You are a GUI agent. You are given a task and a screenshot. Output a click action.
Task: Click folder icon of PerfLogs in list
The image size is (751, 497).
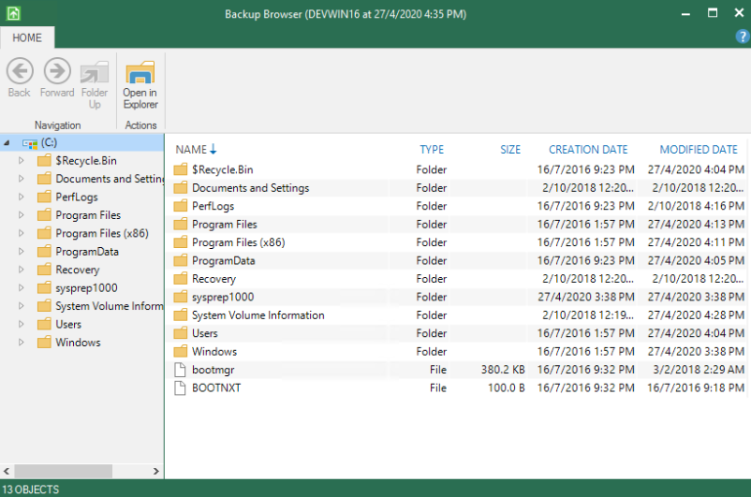[181, 206]
